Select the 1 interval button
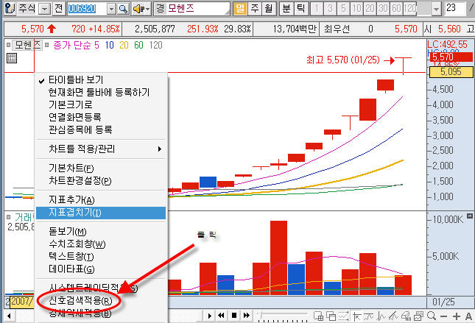This screenshot has width=475, height=323. click(317, 9)
